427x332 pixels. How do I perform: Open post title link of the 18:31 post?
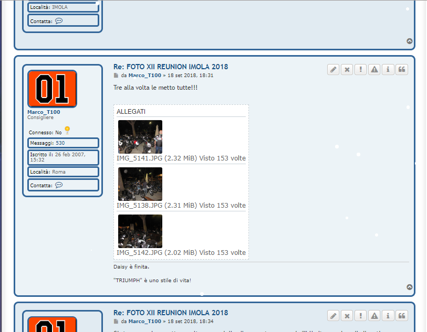pyautogui.click(x=171, y=67)
